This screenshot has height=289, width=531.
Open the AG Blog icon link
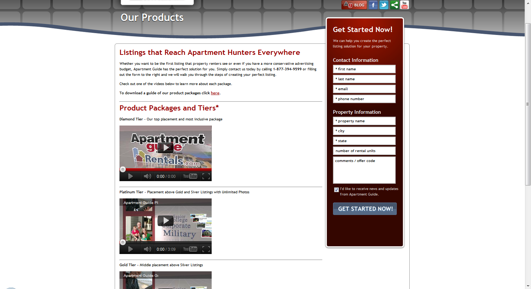click(354, 5)
